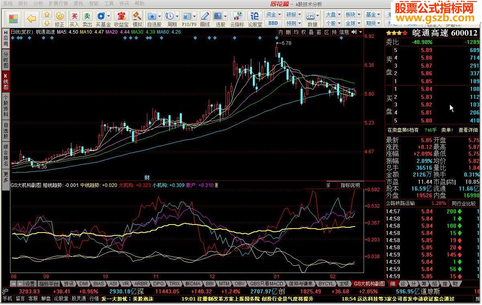The width and height of the screenshot is (482, 305).
Task: Select the 财 finance tab at bottom right
Action: tap(455, 284)
